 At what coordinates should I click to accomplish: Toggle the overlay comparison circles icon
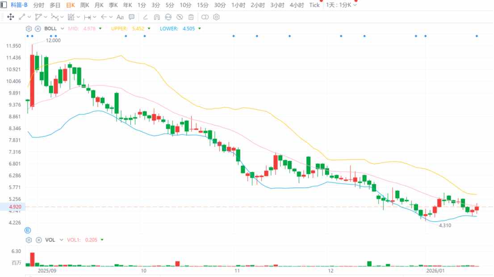(205, 17)
